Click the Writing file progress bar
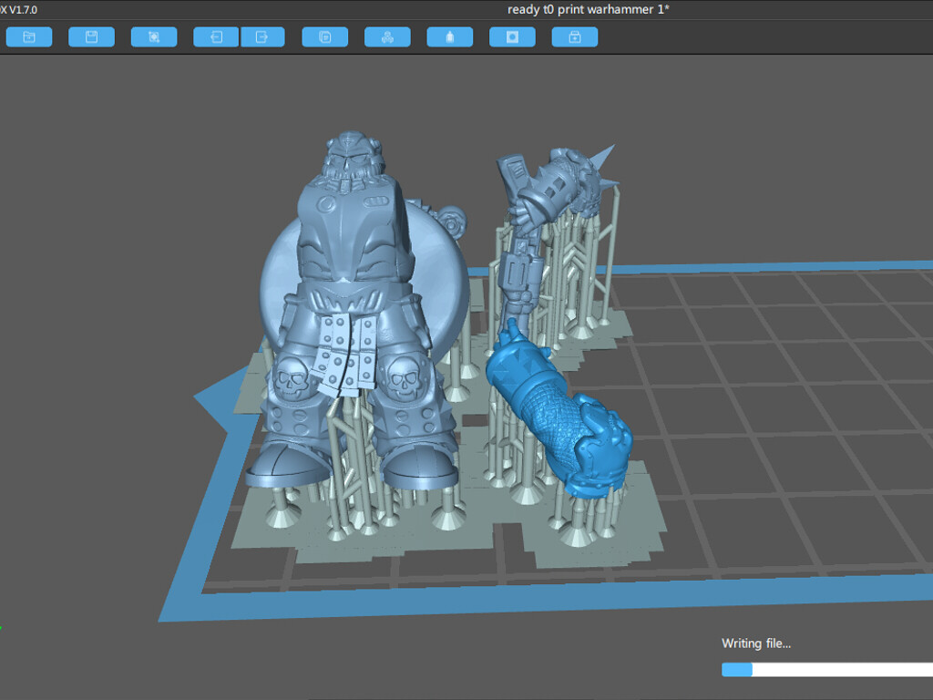Viewport: 933px width, 700px height. 827,670
